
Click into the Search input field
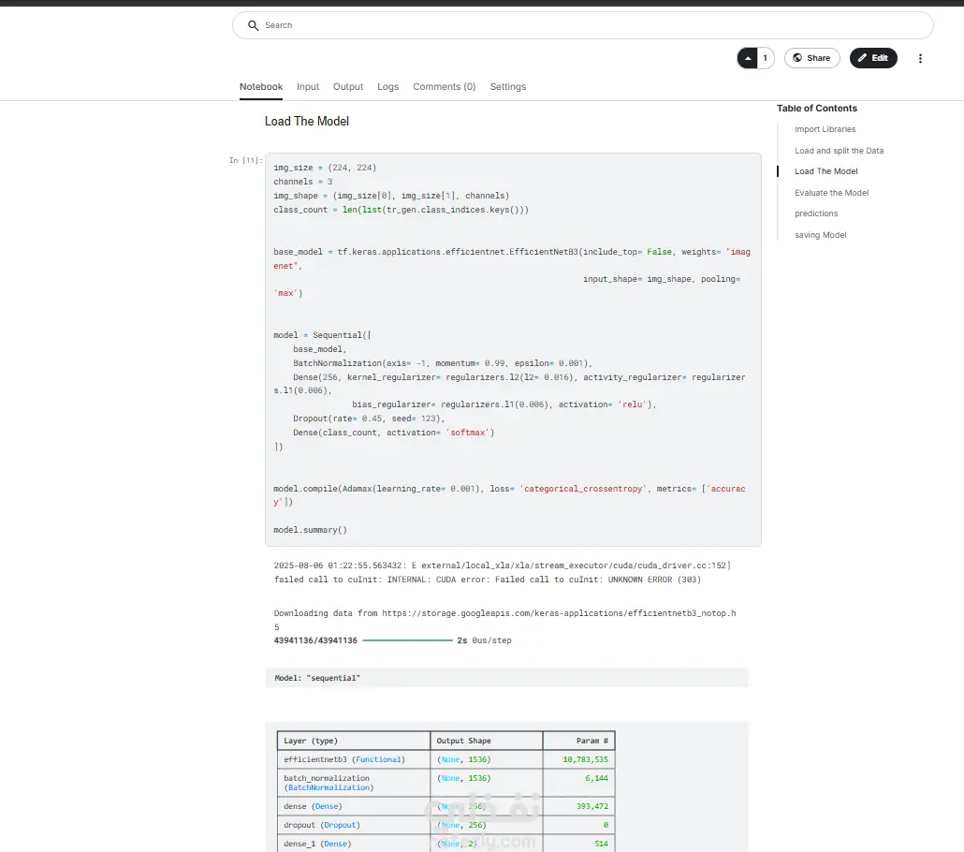(583, 25)
